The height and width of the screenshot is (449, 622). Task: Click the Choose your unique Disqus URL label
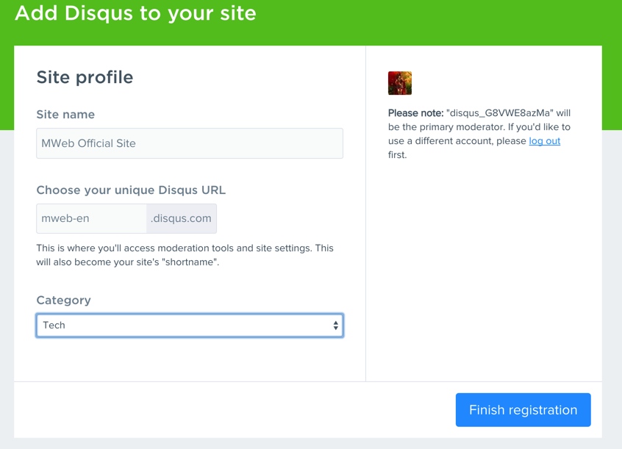point(131,190)
